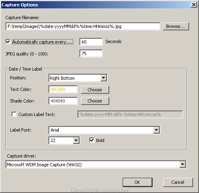Viewport: 199px width, 193px height.
Task: Confirm settings with the OK button
Action: point(137,182)
